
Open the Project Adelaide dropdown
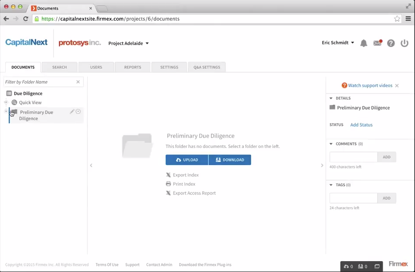129,44
